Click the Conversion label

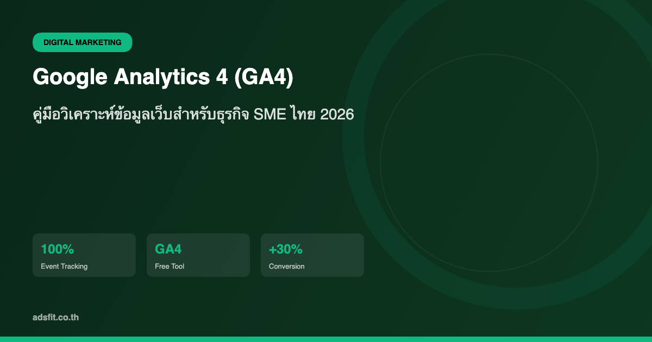286,267
